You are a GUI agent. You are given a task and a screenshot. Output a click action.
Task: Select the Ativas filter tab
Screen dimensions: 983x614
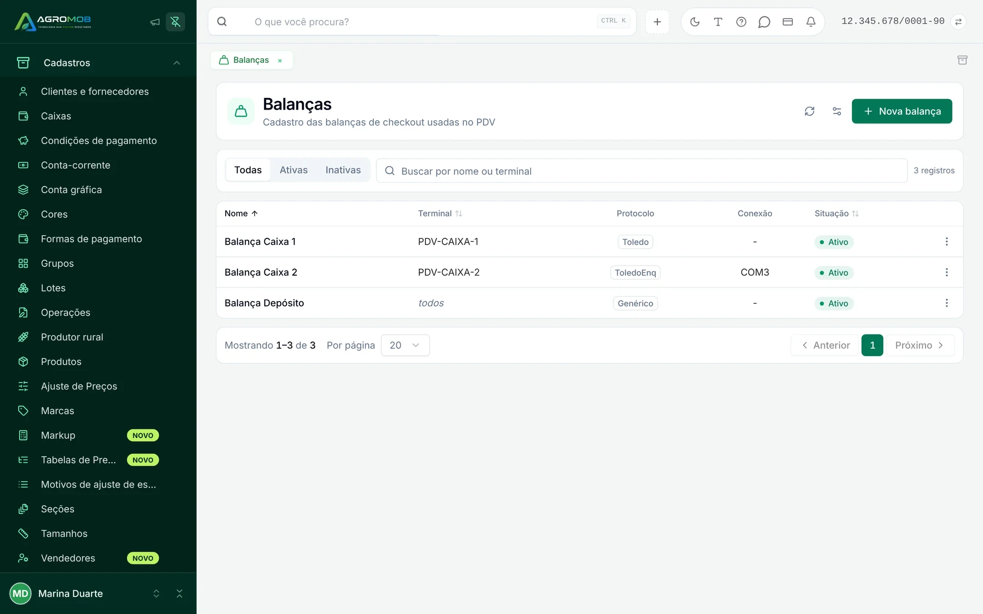click(x=294, y=170)
